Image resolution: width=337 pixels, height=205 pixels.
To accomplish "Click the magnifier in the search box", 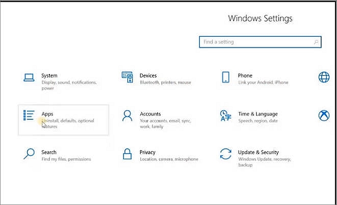I will coord(316,42).
